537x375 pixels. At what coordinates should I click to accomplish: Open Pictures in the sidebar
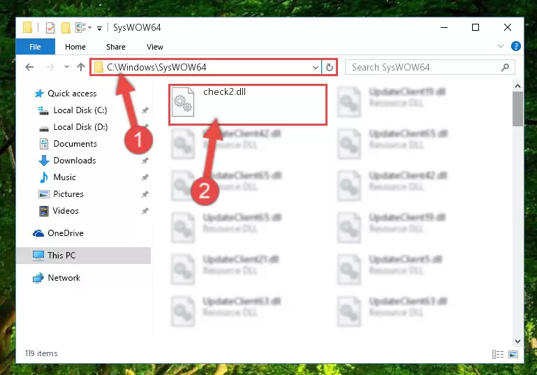pyautogui.click(x=68, y=194)
